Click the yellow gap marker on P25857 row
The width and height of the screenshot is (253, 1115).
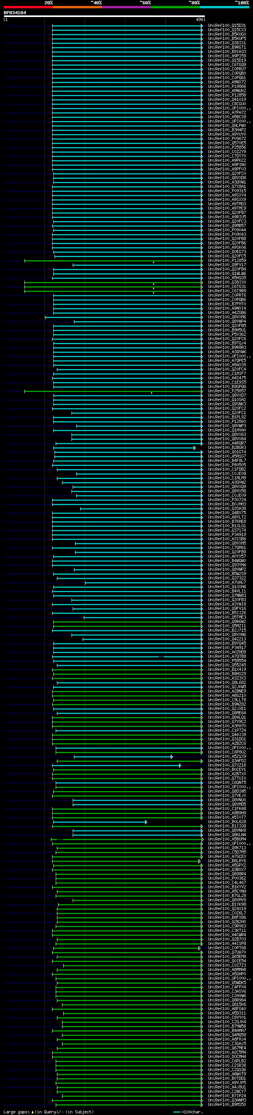tap(152, 393)
